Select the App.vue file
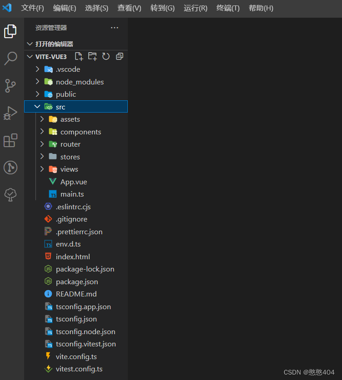342x380 pixels. (x=73, y=181)
